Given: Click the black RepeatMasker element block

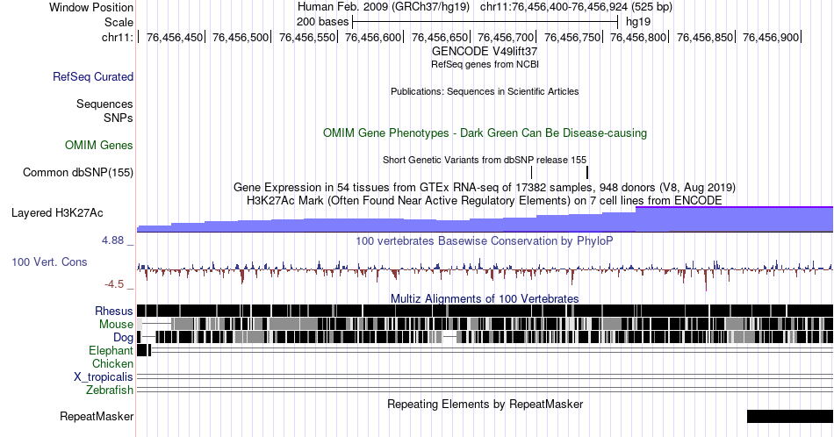Looking at the screenshot, I should pyautogui.click(x=790, y=416).
